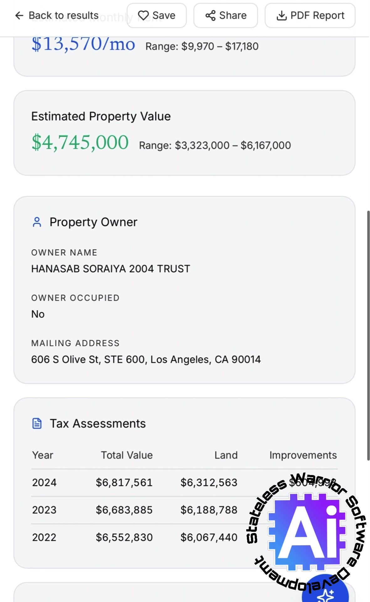
Task: Open the Share button
Action: (x=226, y=16)
